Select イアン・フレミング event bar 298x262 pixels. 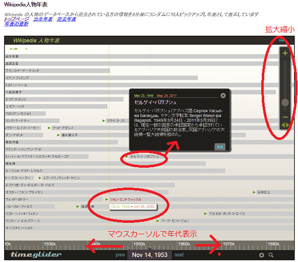point(101,78)
